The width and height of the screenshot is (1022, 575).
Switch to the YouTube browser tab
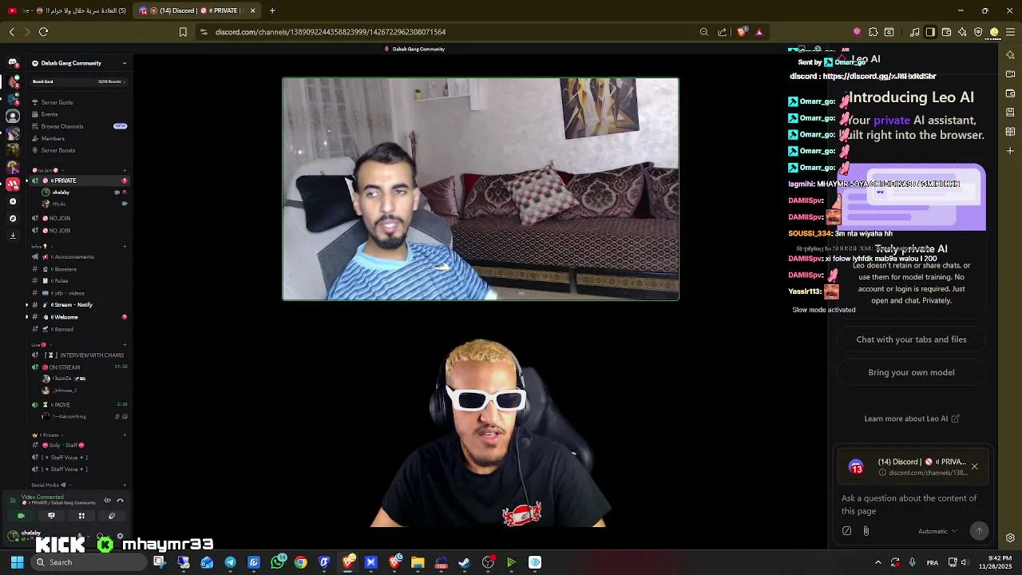tap(67, 10)
